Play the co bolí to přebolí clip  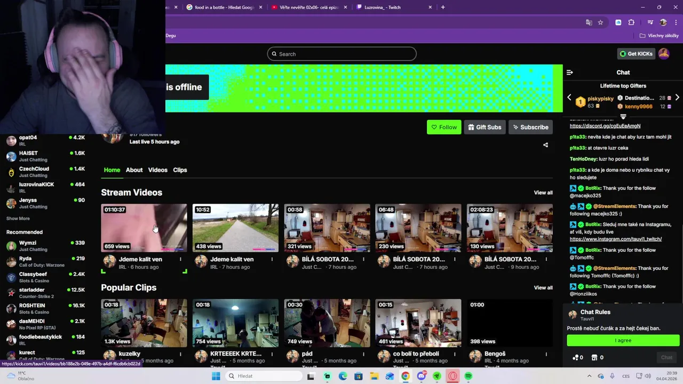[418, 323]
